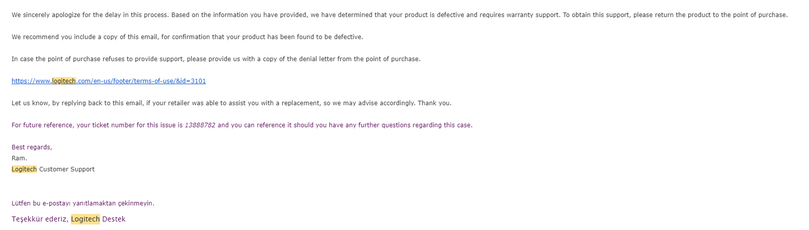The image size is (809, 230).
Task: Click the "Best regards," line
Action: pos(32,147)
